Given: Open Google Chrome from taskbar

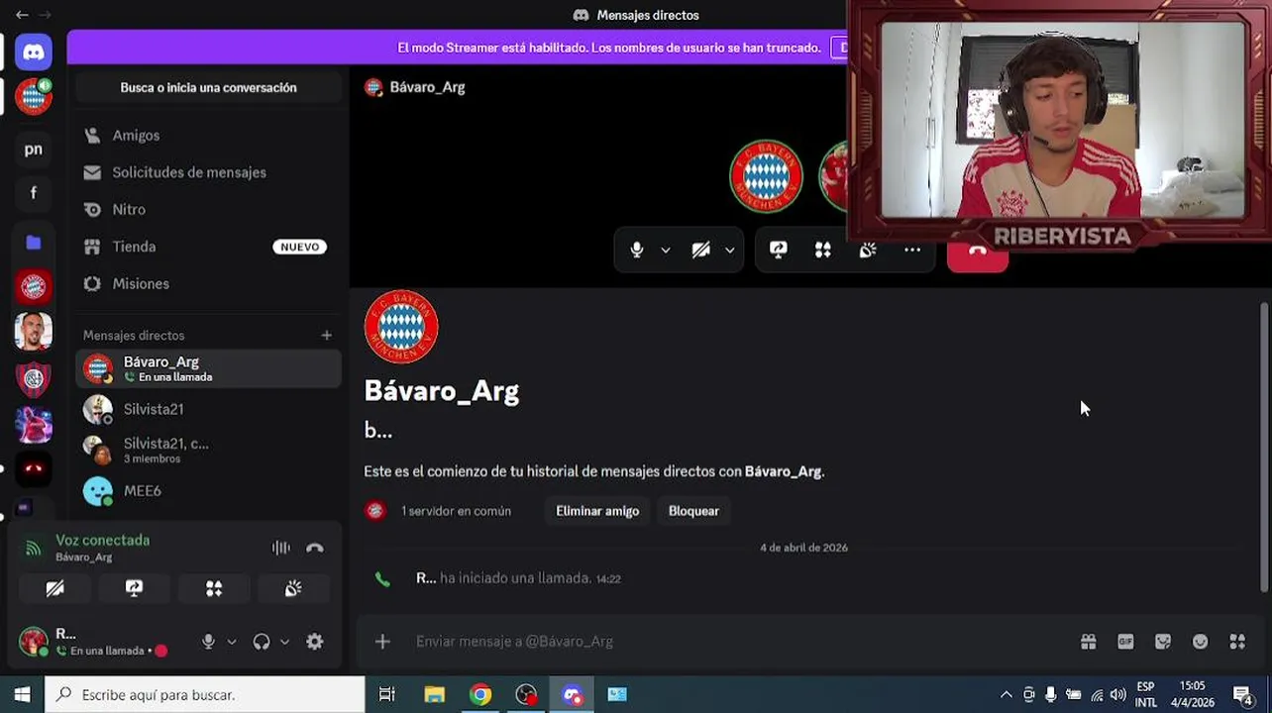Looking at the screenshot, I should tap(480, 694).
